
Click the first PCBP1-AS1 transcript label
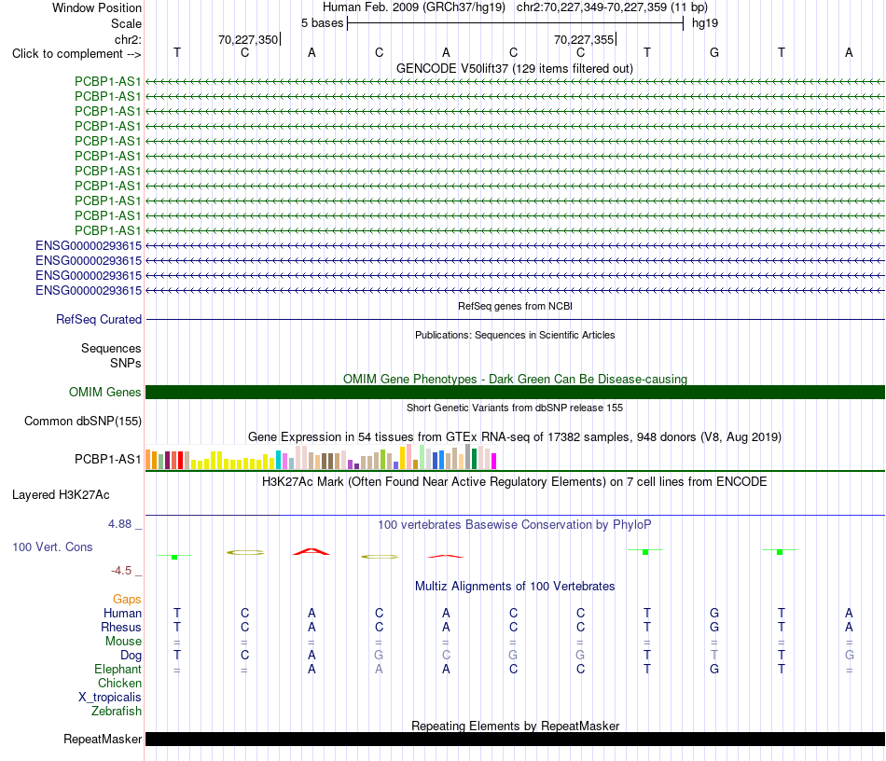coord(108,81)
